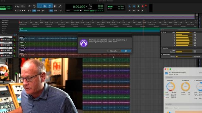Click the Meter ruler label
202x113 pixels.
click(x=3, y=31)
